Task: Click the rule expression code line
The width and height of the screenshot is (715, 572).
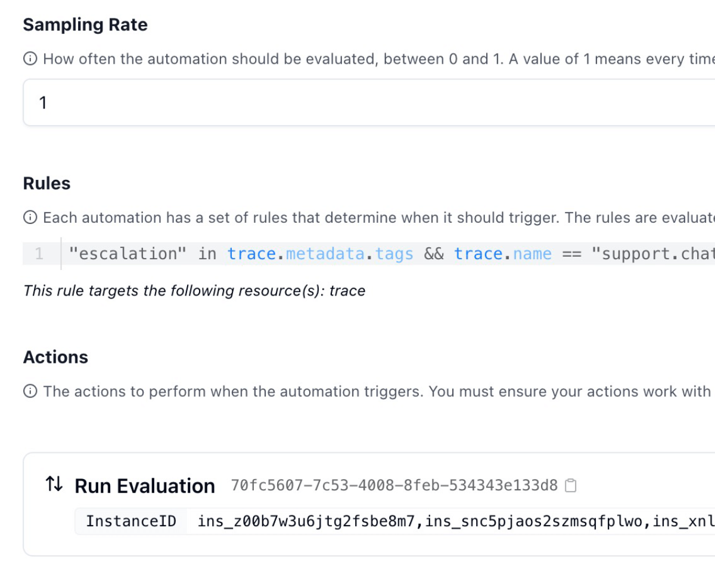Action: pyautogui.click(x=298, y=253)
